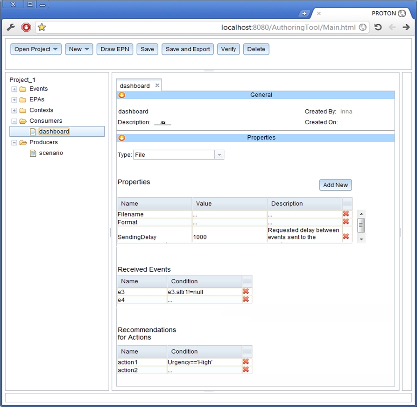The height and width of the screenshot is (407, 417).
Task: Sort by properties Value column header
Action: [230, 203]
